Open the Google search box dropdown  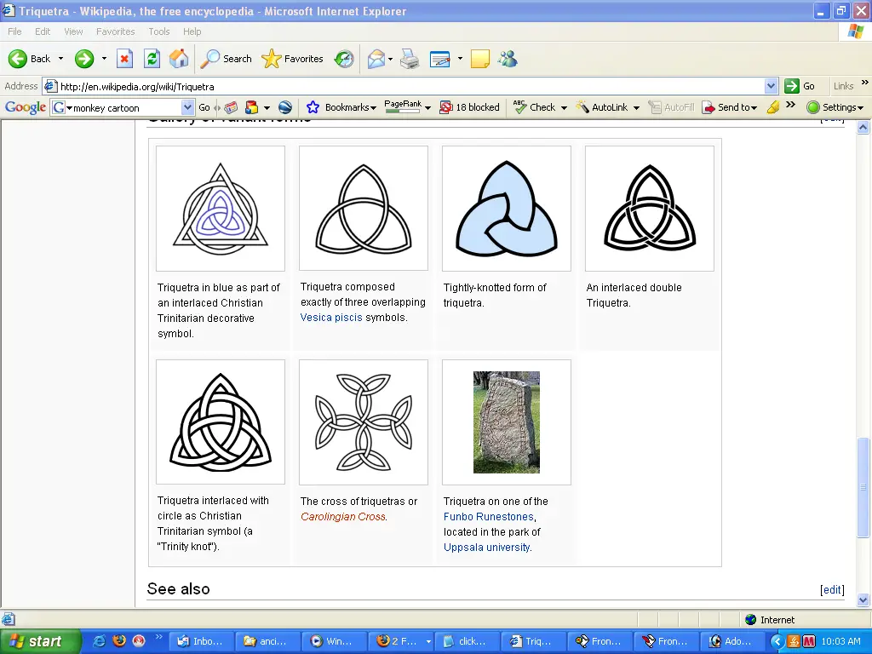pos(187,107)
